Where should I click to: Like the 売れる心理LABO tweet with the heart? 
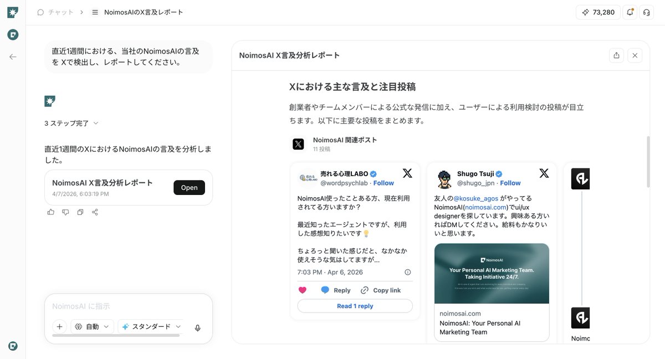[x=303, y=290]
